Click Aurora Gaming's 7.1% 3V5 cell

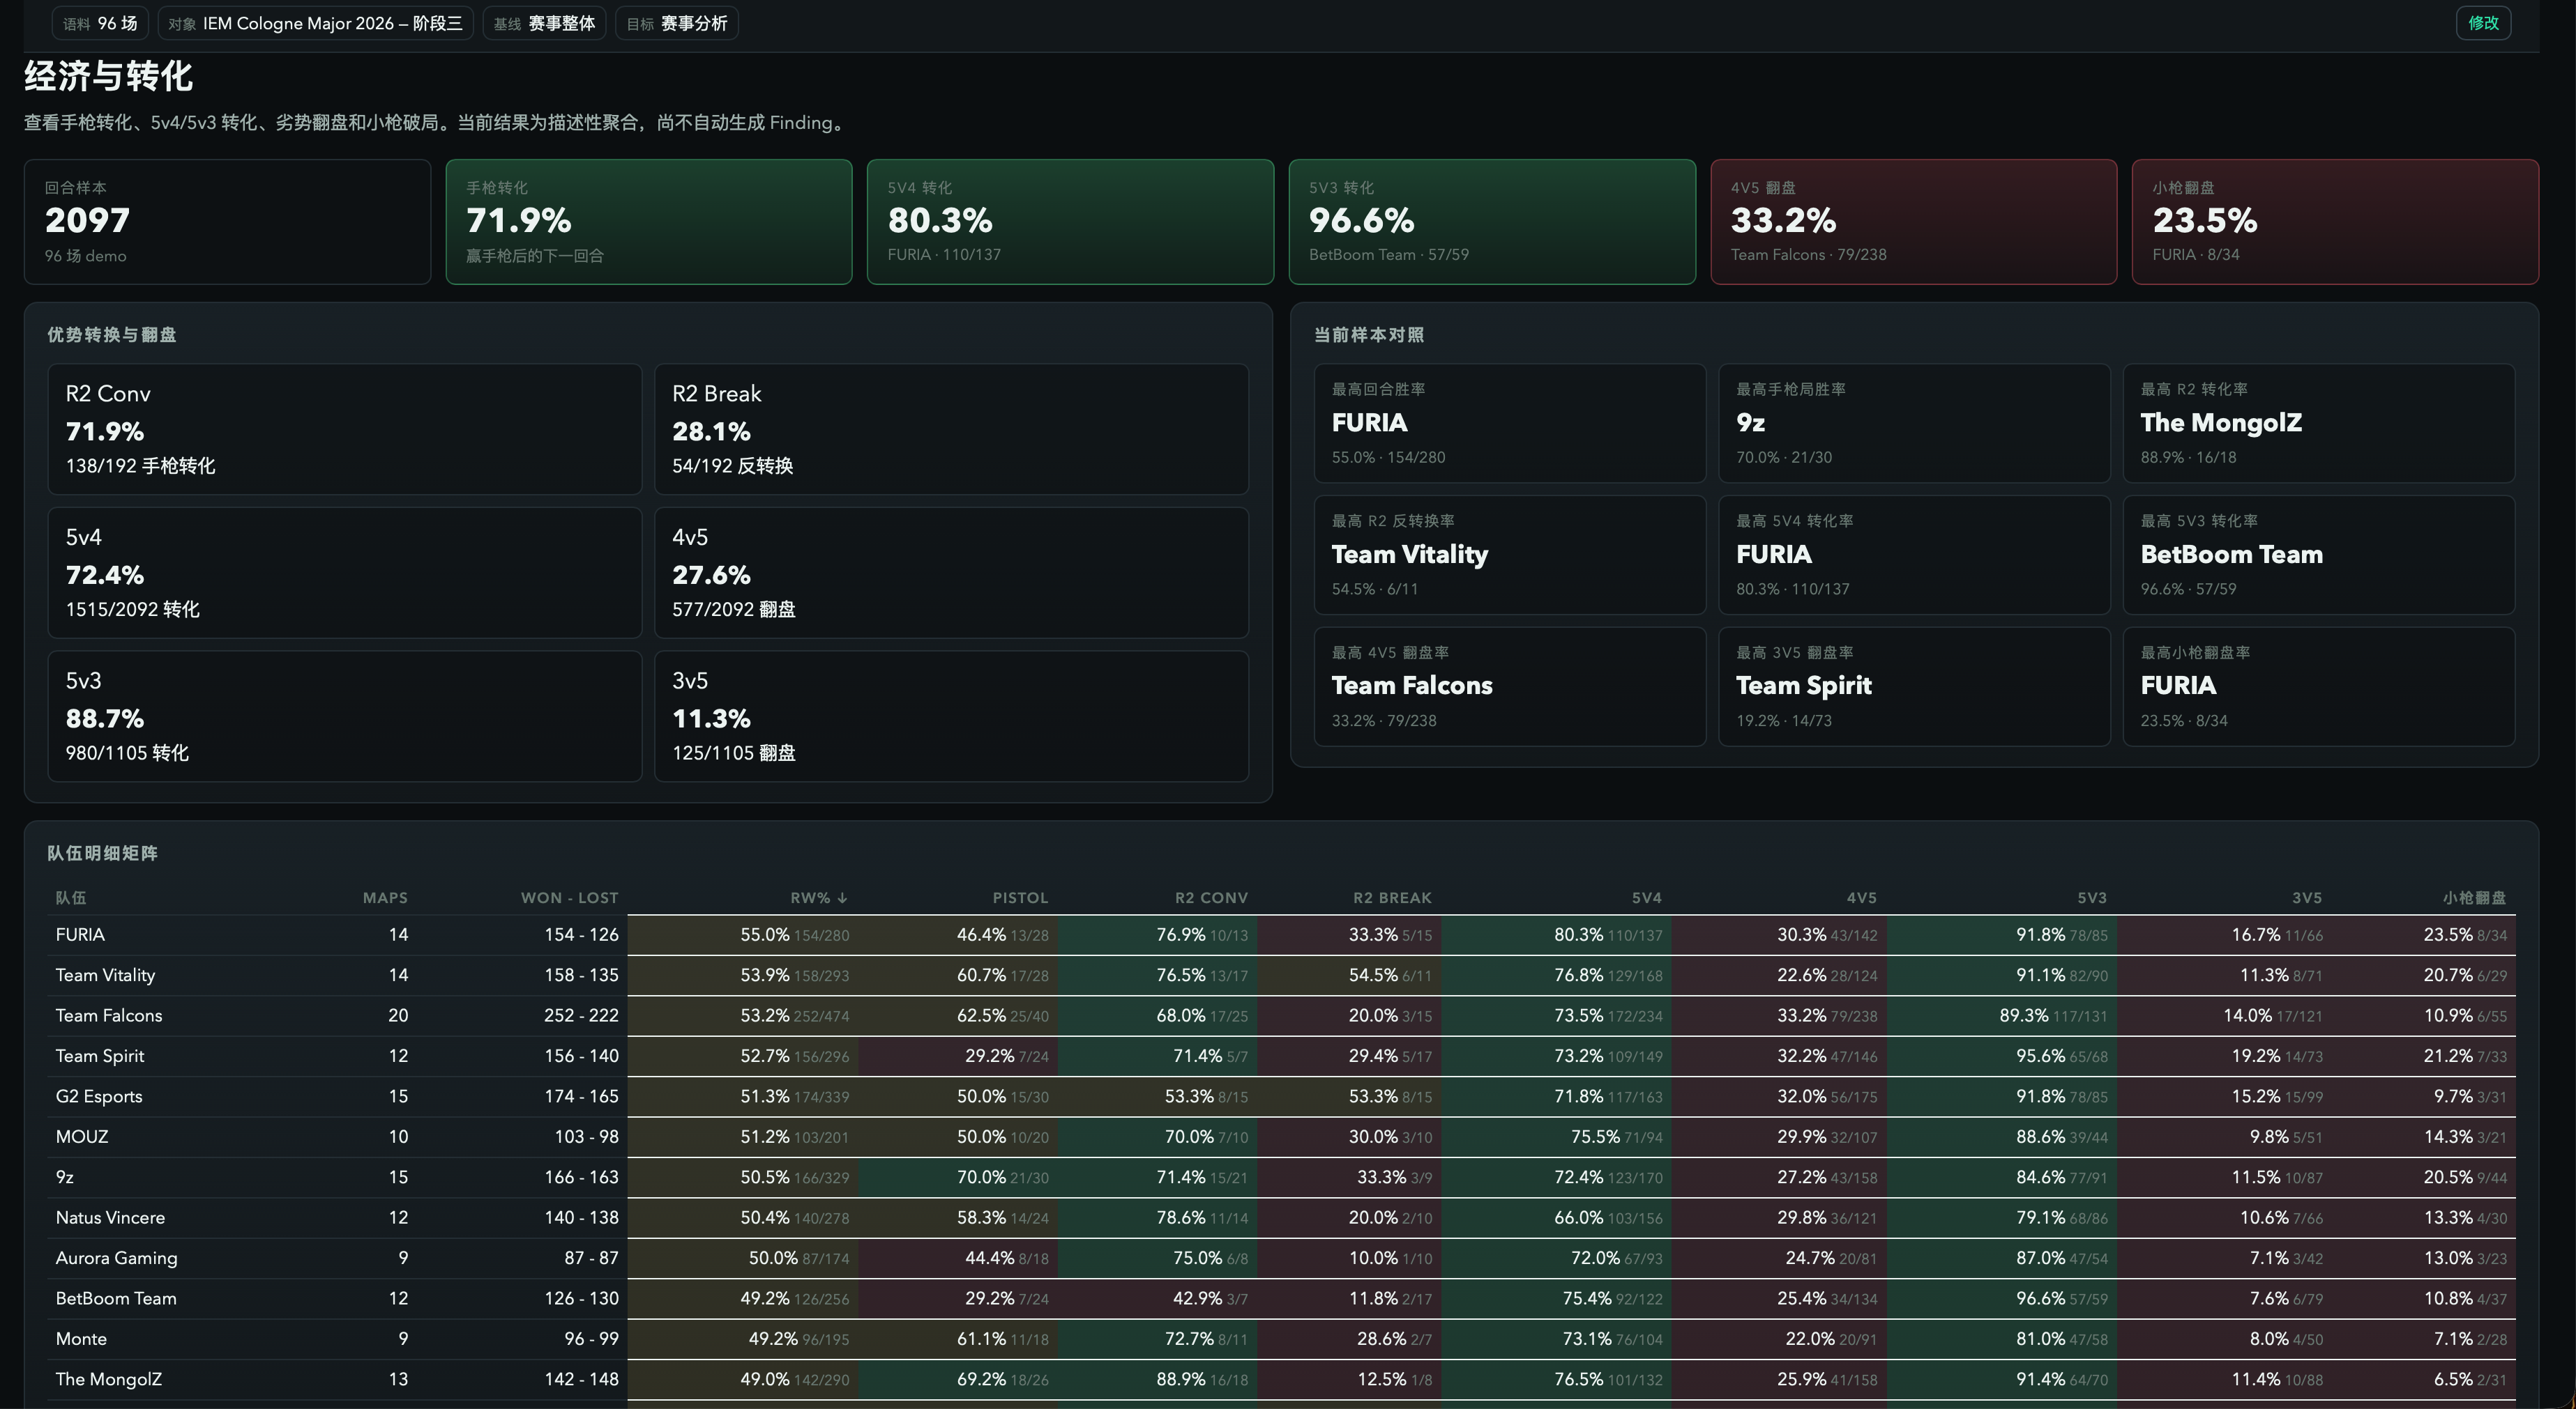2217,1258
